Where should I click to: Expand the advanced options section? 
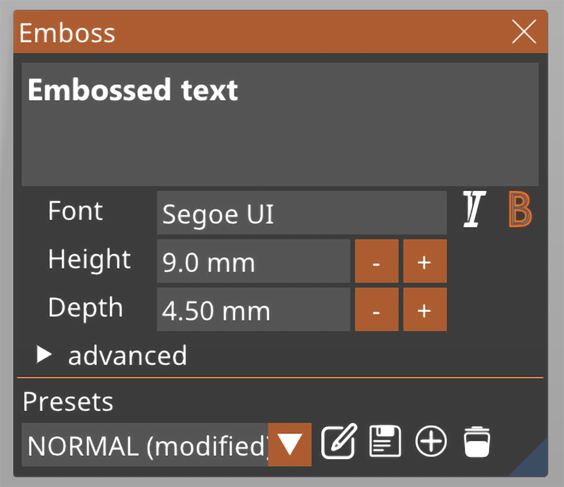click(45, 355)
